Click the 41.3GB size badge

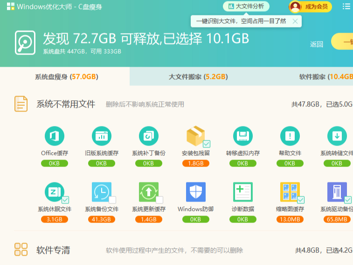tap(102, 219)
